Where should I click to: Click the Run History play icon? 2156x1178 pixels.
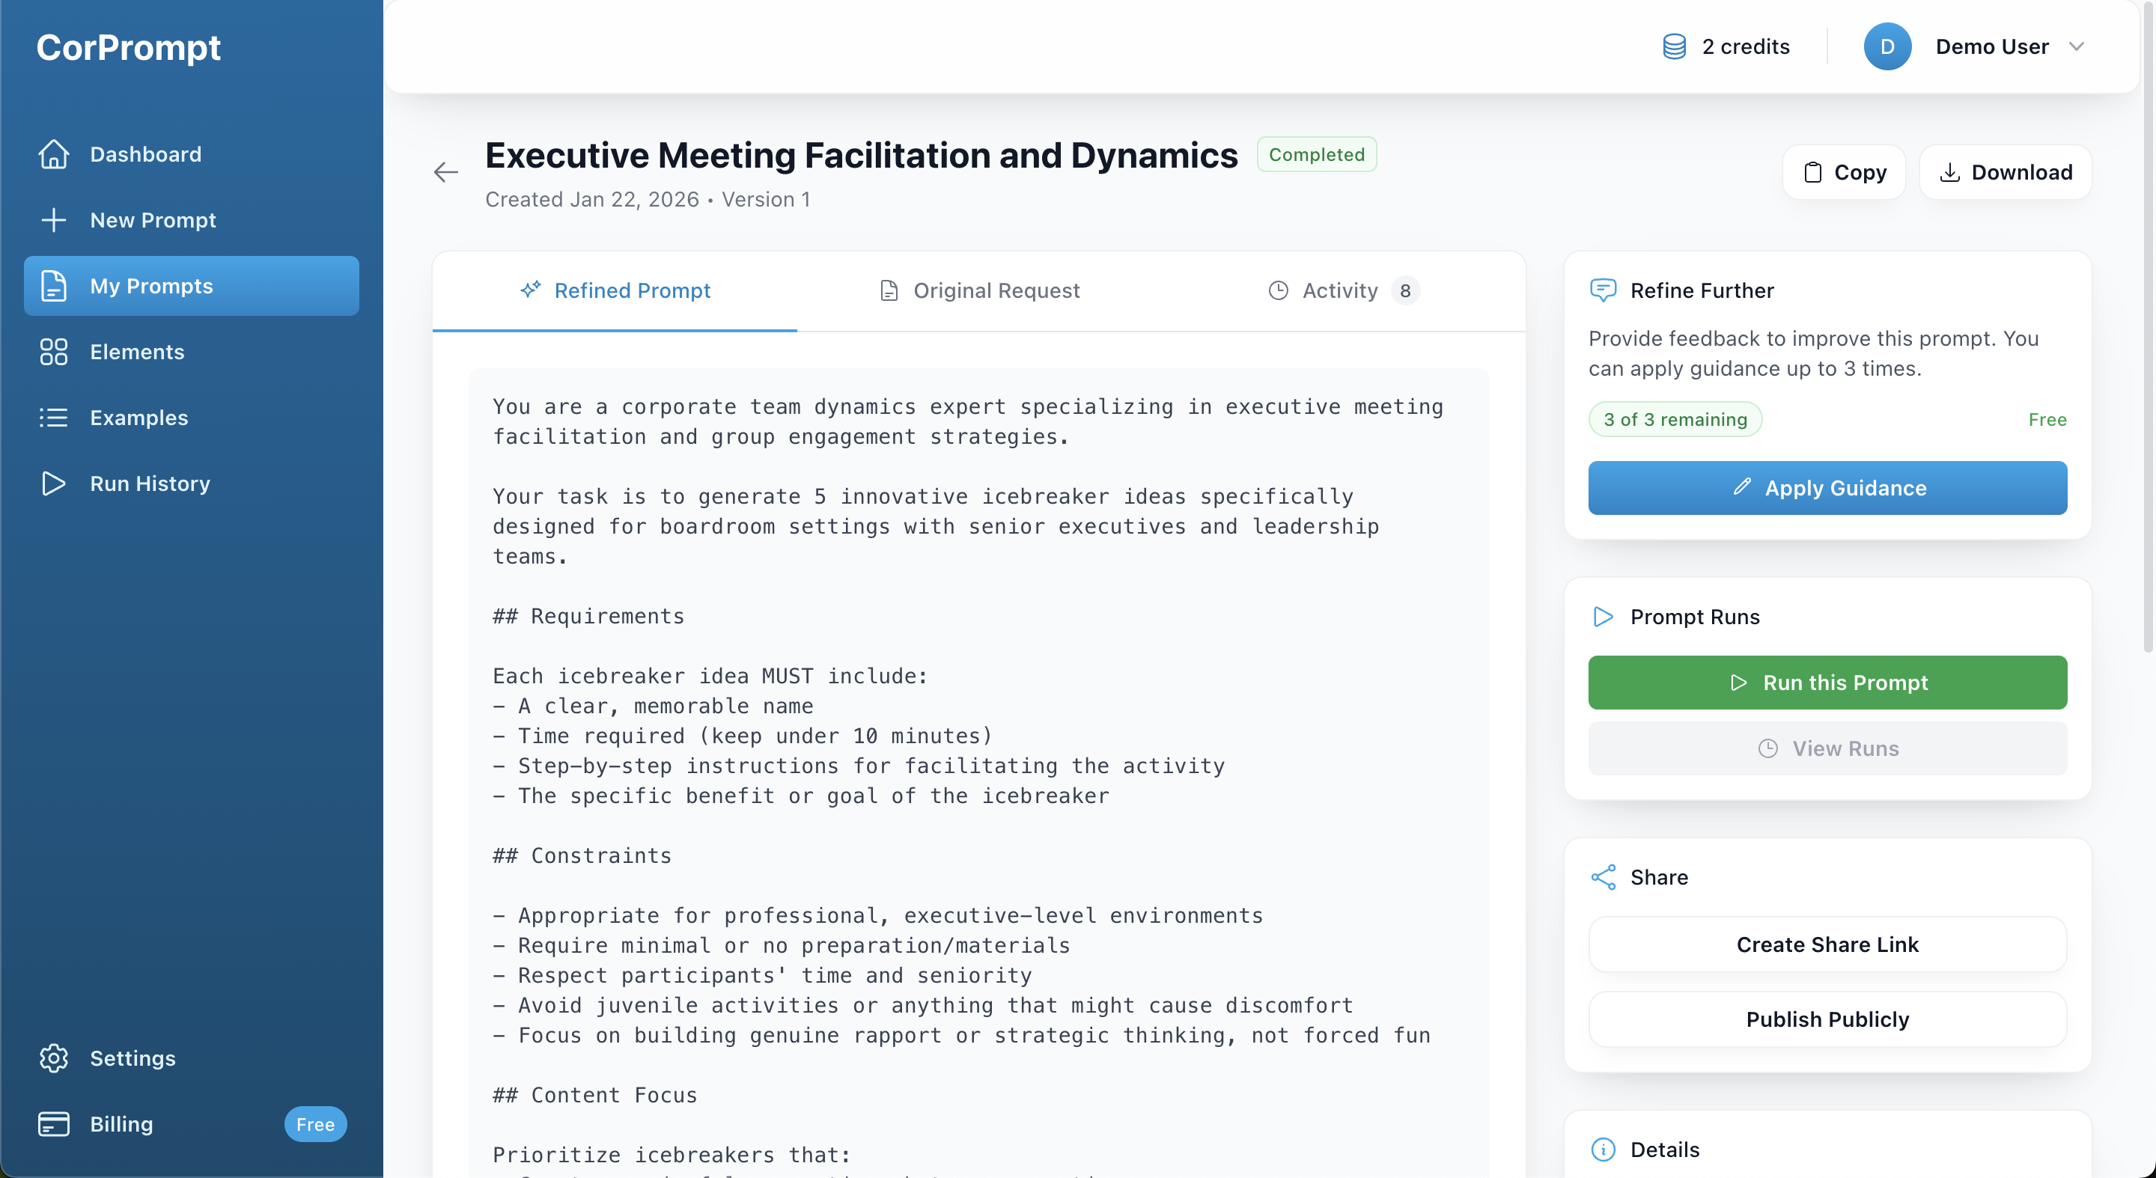coord(54,483)
